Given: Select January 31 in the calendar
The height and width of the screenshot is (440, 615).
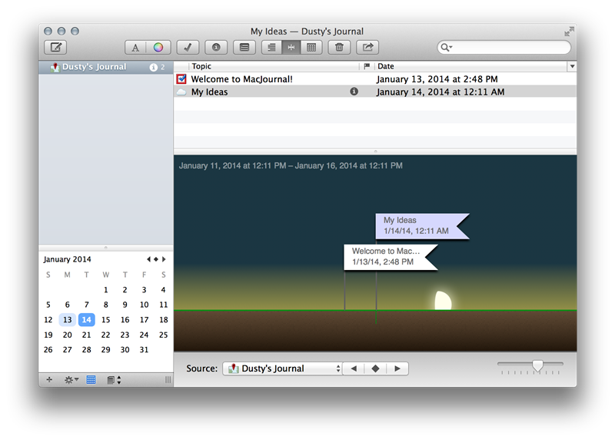Looking at the screenshot, I should [144, 349].
